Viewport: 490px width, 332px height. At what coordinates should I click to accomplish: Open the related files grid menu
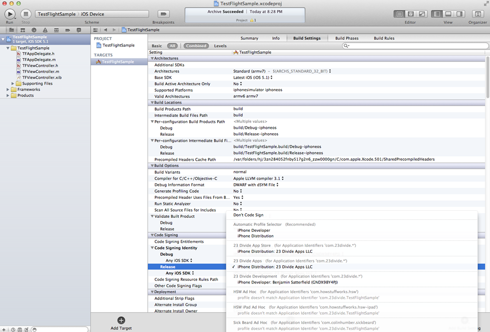[x=96, y=30]
